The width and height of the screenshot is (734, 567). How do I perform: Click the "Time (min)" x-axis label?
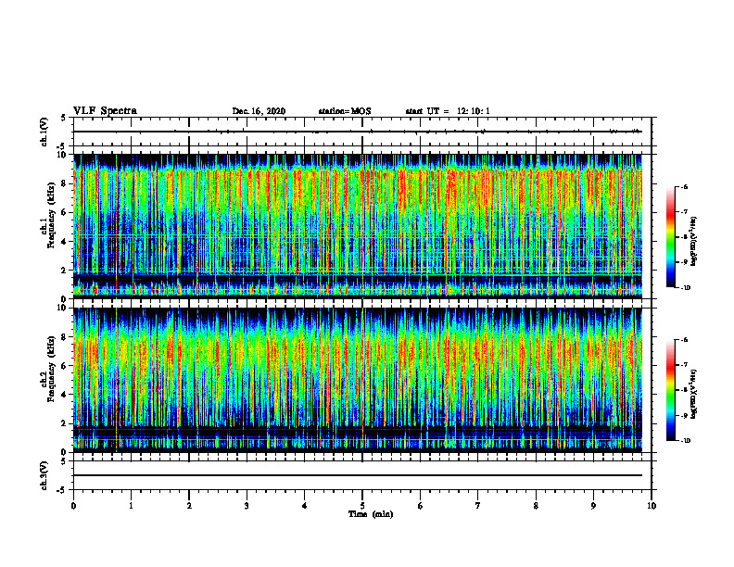tap(371, 514)
